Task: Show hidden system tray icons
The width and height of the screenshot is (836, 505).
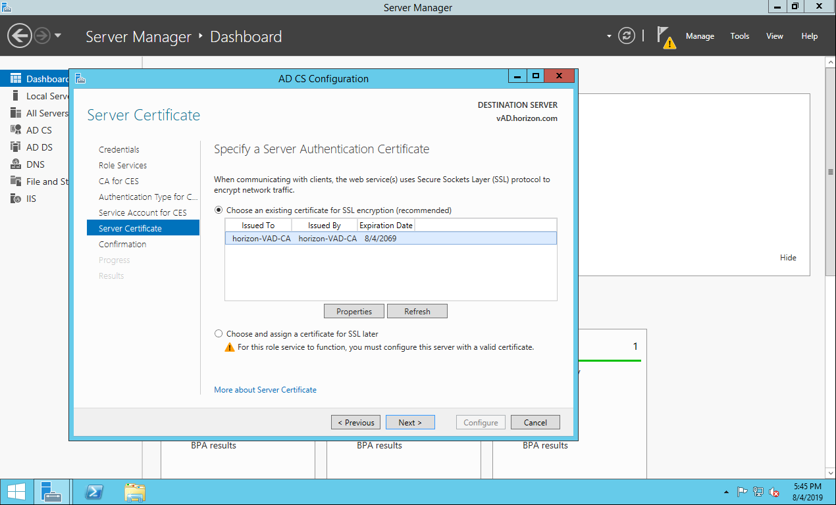Action: (726, 492)
